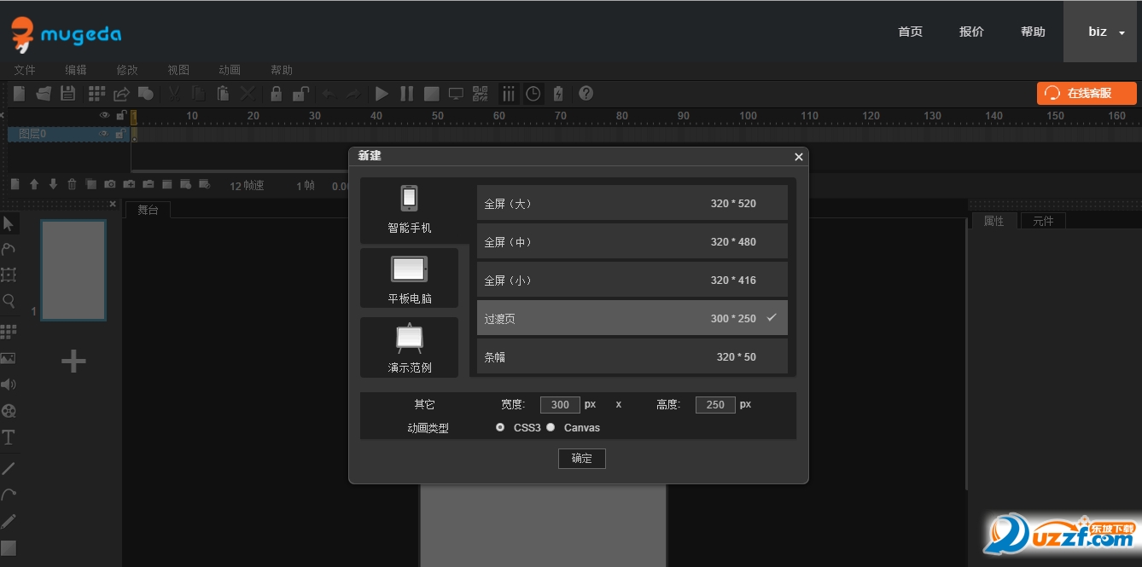Click the paste clipboard toolbar icon
The width and height of the screenshot is (1142, 567).
pos(223,94)
